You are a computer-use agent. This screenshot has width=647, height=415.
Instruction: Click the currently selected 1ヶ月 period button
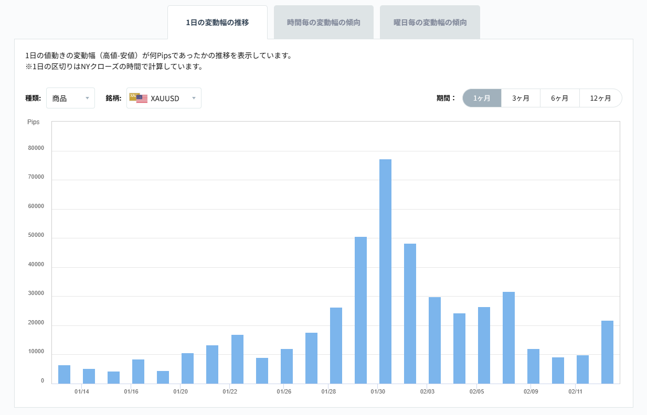tap(482, 98)
